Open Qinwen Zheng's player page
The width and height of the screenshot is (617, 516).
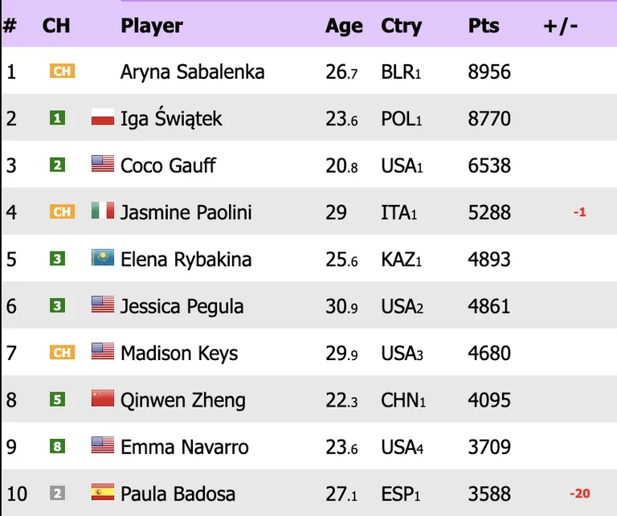[183, 400]
